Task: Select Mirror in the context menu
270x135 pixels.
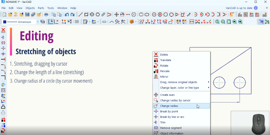Action: pyautogui.click(x=164, y=77)
